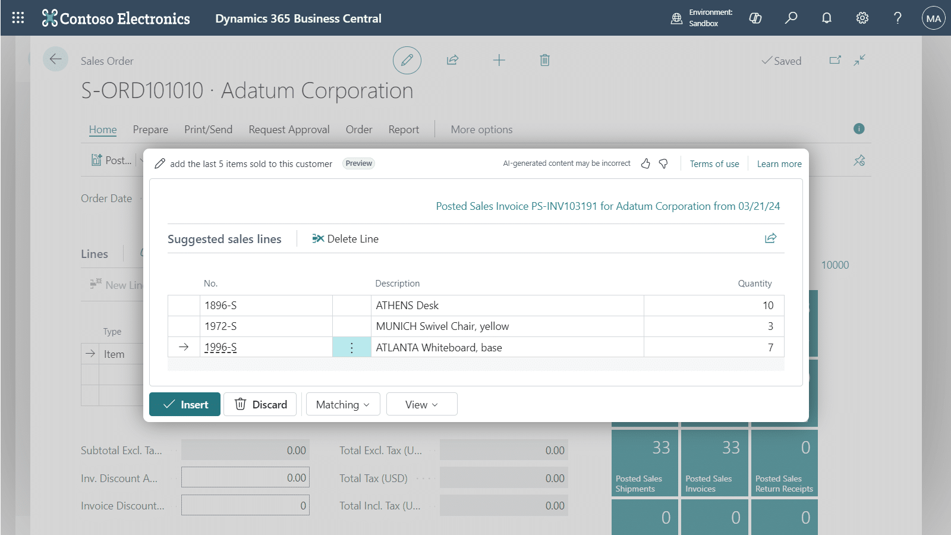Viewport: 951px width, 535px height.
Task: Click the Inv. Discount Amount field
Action: (245, 477)
